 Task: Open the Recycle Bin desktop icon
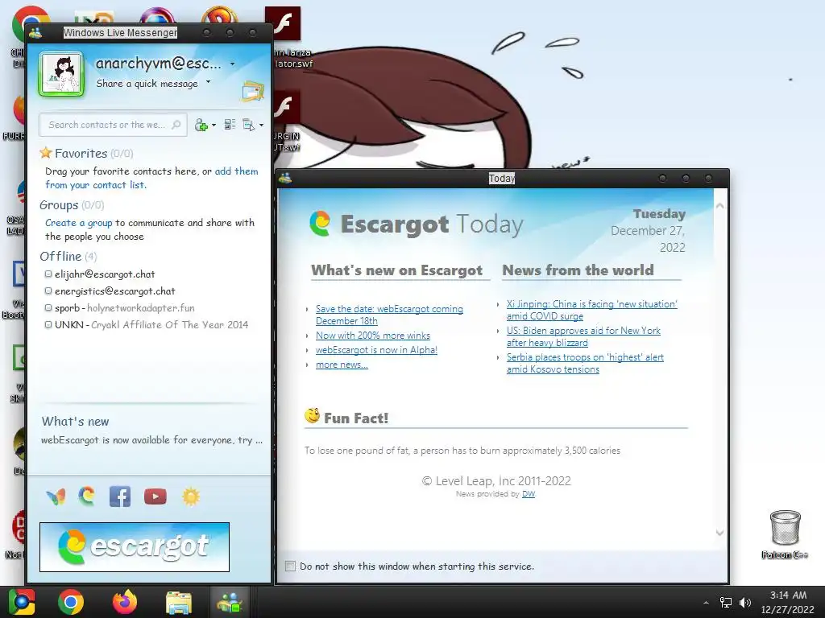click(x=785, y=534)
